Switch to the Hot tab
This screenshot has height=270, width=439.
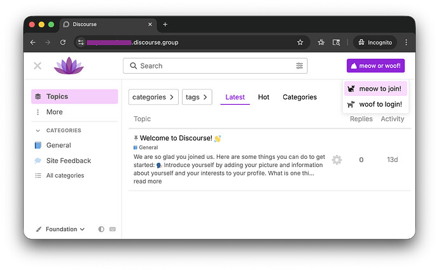263,97
